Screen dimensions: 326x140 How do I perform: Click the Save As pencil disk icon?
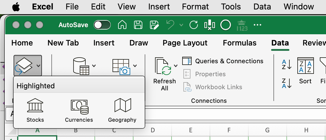154,25
